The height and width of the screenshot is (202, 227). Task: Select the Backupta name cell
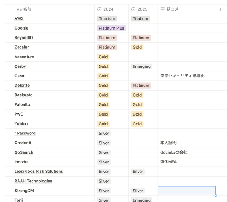50,95
